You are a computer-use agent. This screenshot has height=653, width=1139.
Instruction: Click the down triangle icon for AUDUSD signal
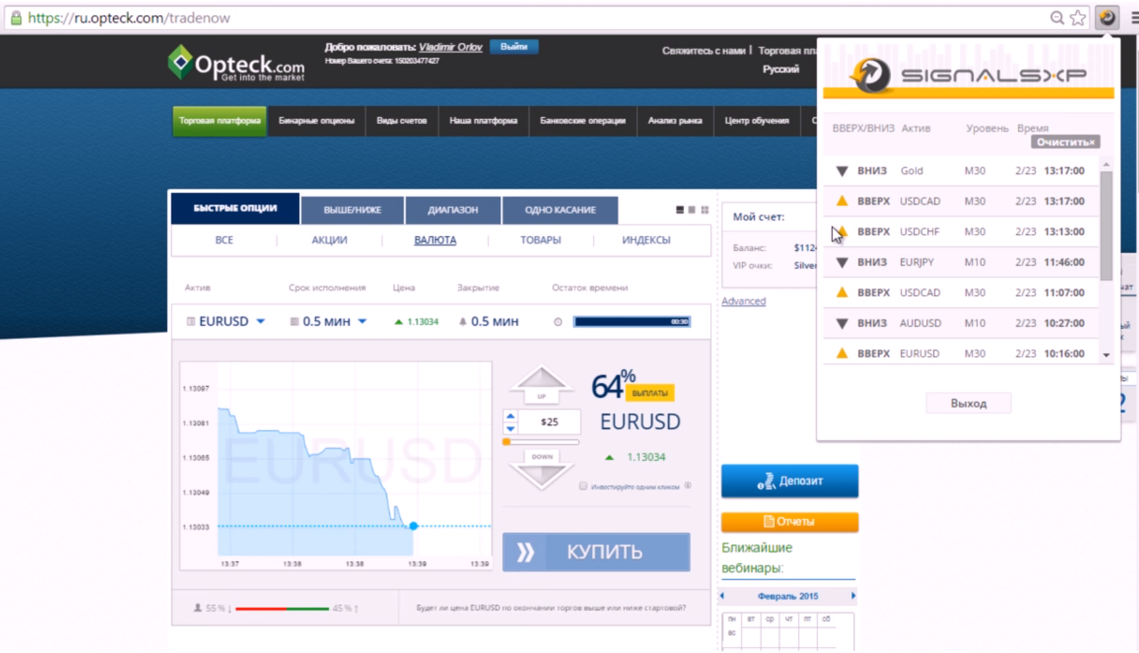[842, 323]
